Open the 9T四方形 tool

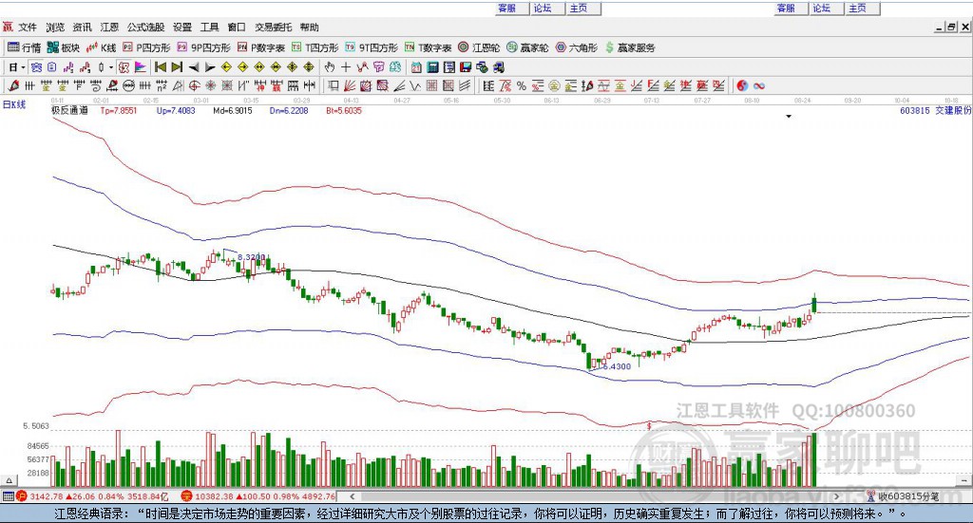pos(372,47)
